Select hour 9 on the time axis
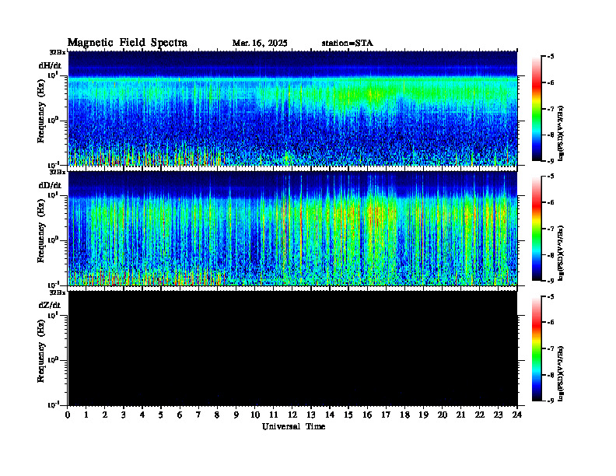Image resolution: width=616 pixels, height=476 pixels. pos(236,415)
